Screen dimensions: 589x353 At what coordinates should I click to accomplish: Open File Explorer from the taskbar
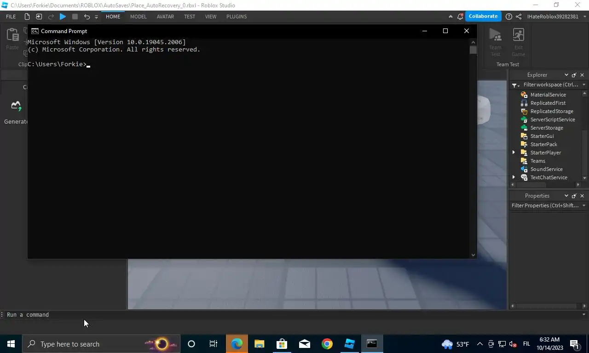click(259, 344)
